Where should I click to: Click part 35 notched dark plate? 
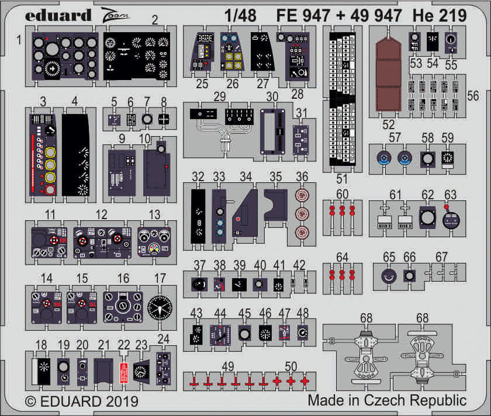coord(276,205)
